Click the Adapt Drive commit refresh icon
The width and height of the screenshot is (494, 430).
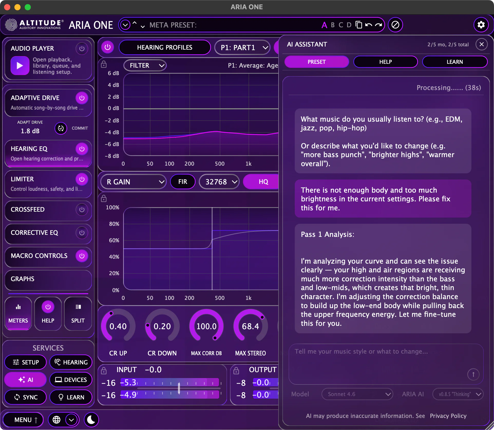(61, 128)
